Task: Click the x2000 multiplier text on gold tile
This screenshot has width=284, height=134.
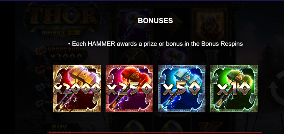Action: pos(77,89)
